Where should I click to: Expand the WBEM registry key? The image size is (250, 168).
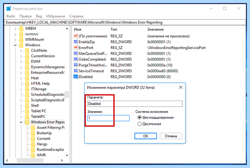(x=15, y=29)
